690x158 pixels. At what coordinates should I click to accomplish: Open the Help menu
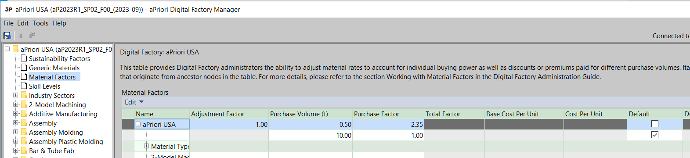[59, 23]
